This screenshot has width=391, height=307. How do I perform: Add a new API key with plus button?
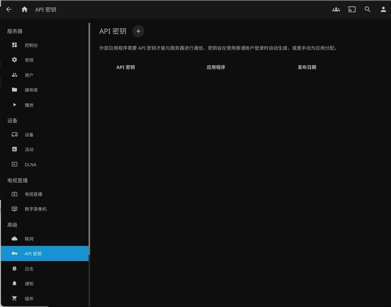click(x=138, y=31)
